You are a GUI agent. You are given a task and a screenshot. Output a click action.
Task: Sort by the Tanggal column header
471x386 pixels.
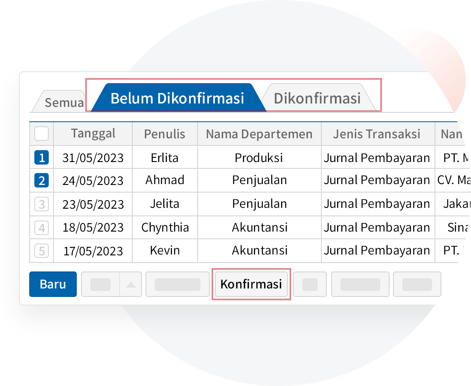(93, 134)
